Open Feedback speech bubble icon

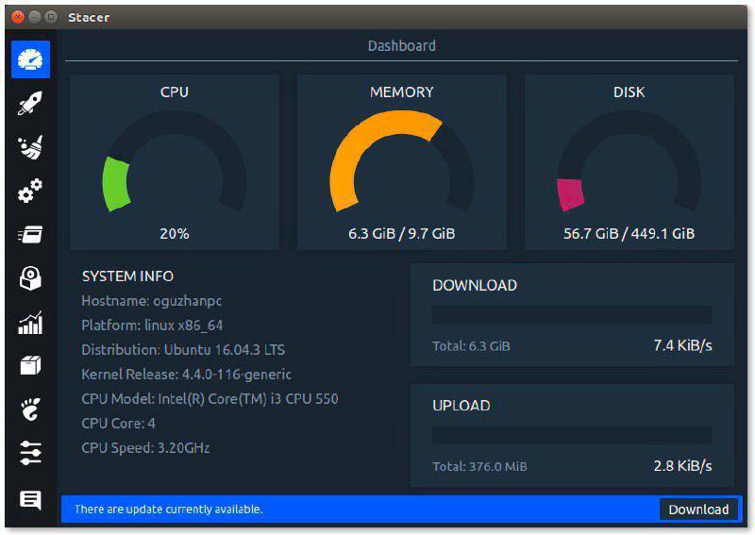click(30, 500)
